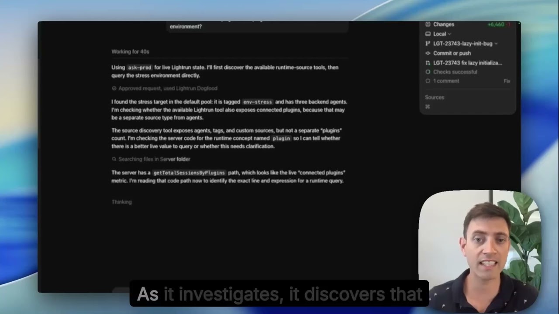Click the icon under Sources
The image size is (559, 314).
(428, 106)
